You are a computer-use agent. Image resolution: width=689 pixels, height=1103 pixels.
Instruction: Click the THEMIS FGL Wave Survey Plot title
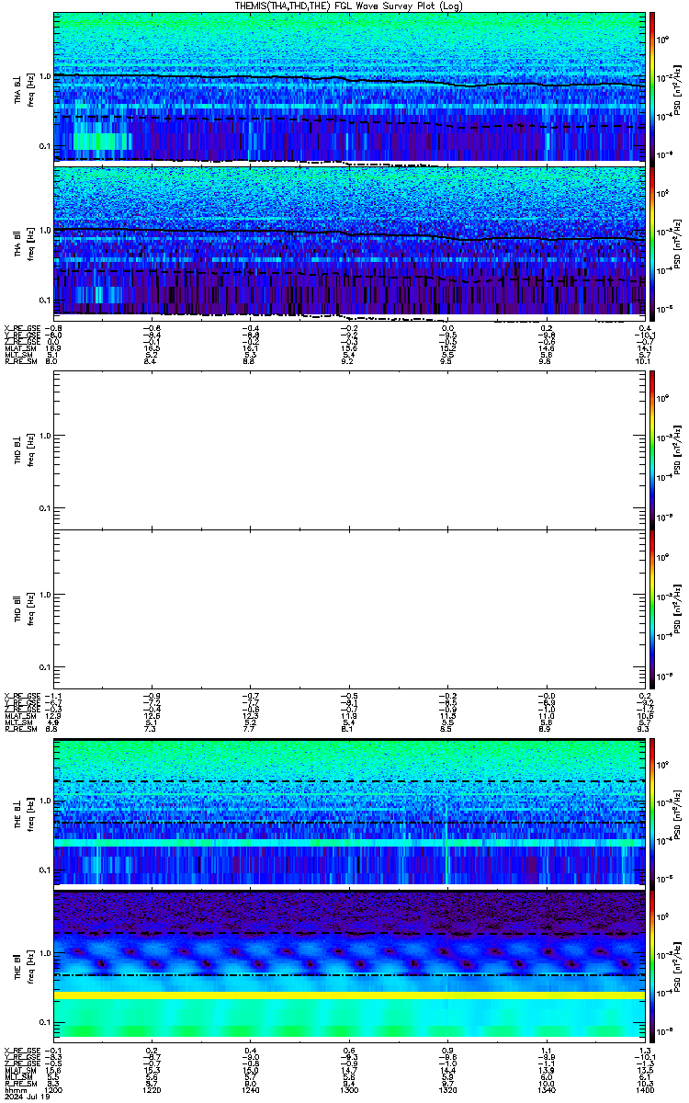pyautogui.click(x=351, y=6)
